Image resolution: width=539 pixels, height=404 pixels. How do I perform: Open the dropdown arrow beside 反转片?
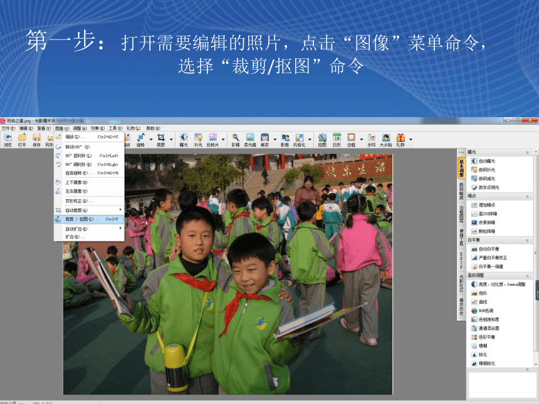pos(223,139)
